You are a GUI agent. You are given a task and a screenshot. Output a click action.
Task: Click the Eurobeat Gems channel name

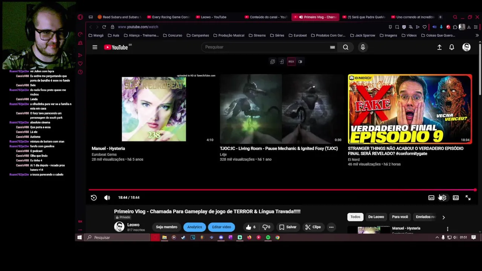104,154
